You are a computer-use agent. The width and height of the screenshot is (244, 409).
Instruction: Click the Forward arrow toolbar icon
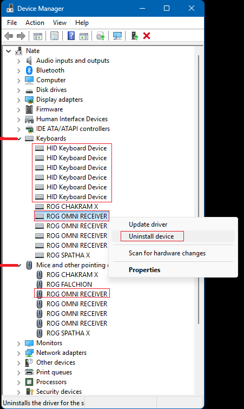coord(21,36)
